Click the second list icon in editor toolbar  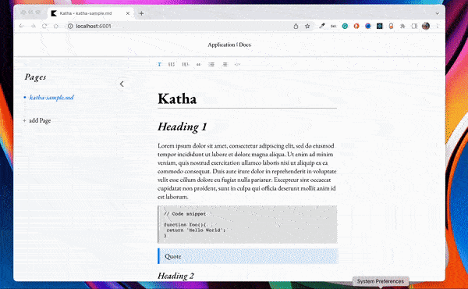225,64
